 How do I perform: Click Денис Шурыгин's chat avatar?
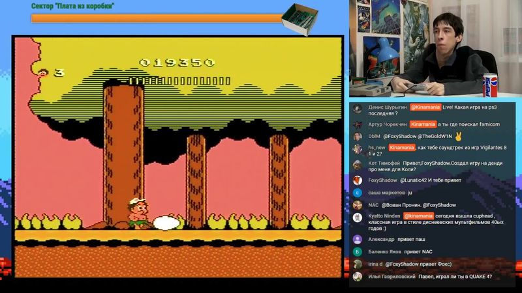click(x=358, y=109)
